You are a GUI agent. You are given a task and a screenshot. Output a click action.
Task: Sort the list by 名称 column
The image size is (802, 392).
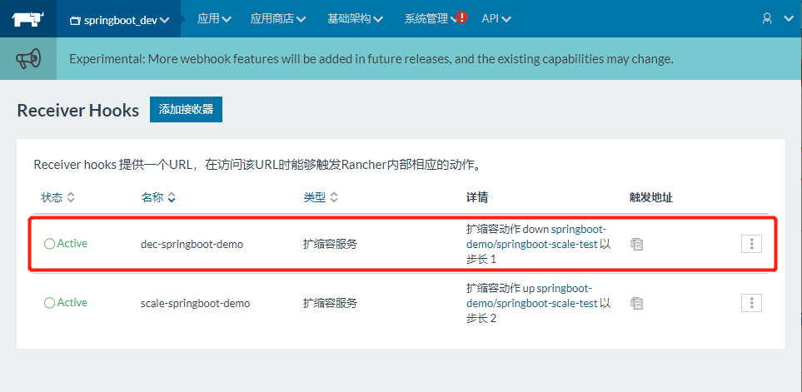point(158,197)
